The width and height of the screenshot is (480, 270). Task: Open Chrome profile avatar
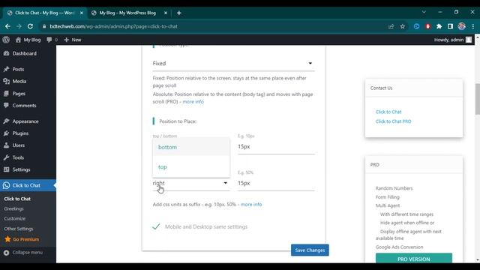pyautogui.click(x=462, y=26)
